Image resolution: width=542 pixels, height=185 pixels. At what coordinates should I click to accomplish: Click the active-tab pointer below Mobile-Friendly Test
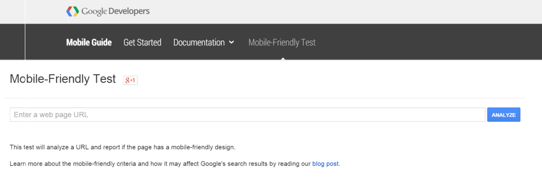[x=283, y=58]
